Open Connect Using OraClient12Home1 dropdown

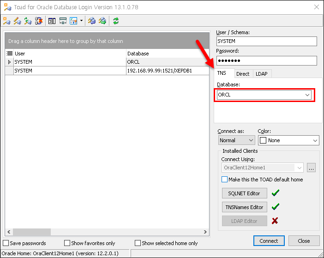(x=300, y=168)
